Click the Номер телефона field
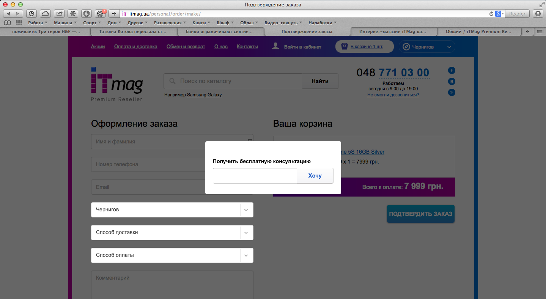Viewport: 546px width, 299px height. click(x=172, y=164)
